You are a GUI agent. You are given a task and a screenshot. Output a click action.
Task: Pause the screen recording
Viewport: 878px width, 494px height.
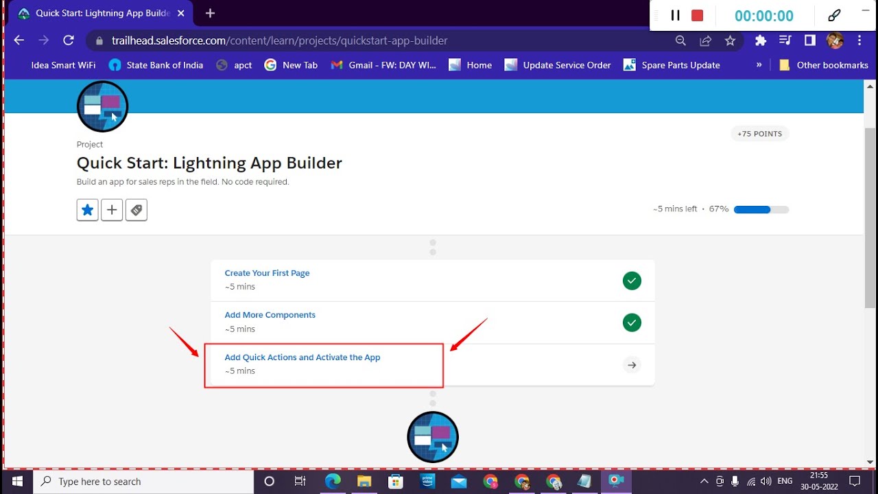(x=675, y=16)
